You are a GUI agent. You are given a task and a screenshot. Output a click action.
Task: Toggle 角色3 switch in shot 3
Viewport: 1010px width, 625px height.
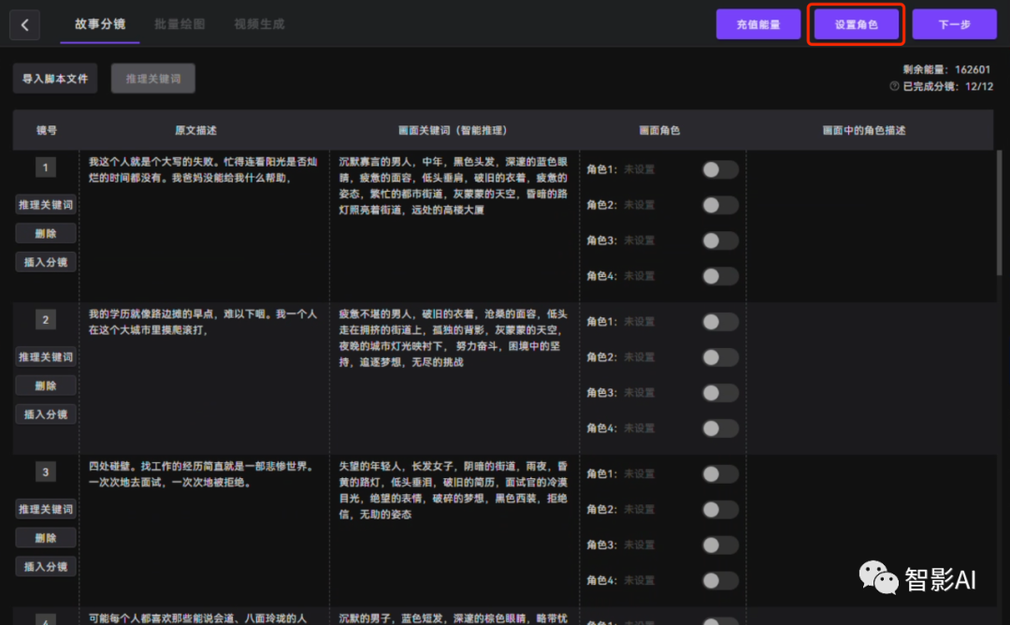click(720, 545)
